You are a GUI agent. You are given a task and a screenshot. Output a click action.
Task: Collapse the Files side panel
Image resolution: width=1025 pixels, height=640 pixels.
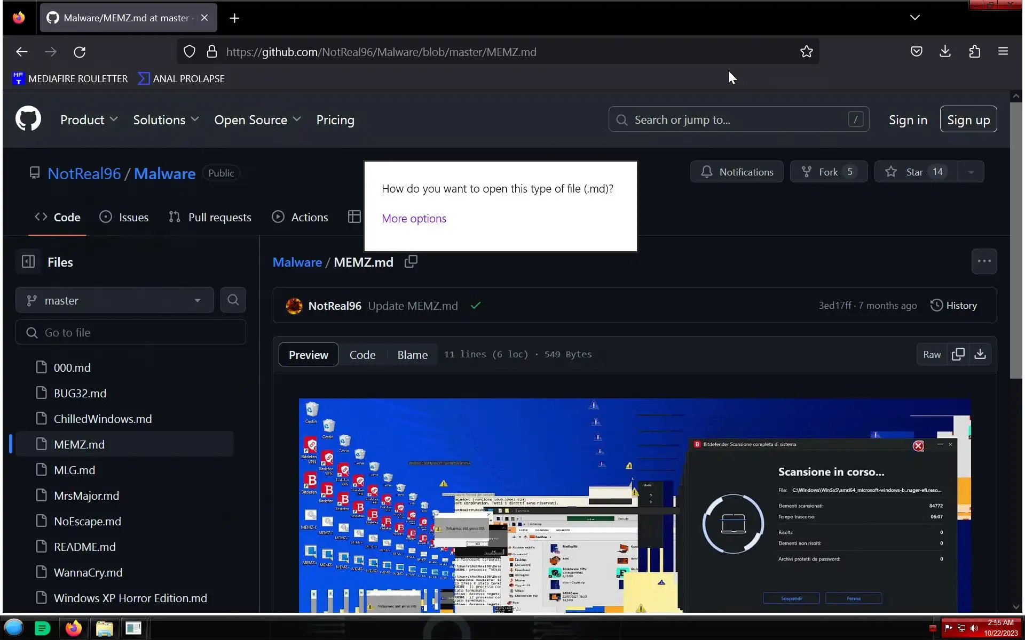28,262
